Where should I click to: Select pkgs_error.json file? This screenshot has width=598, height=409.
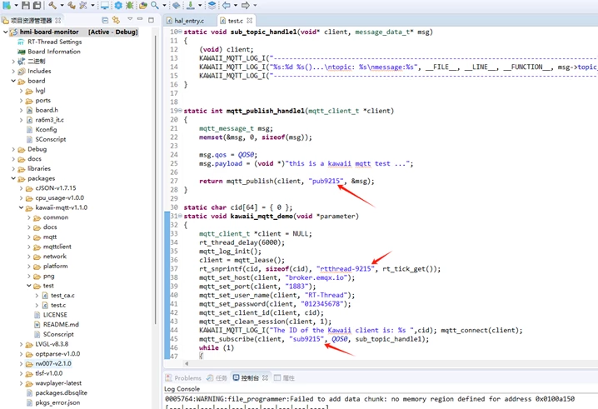(53, 402)
